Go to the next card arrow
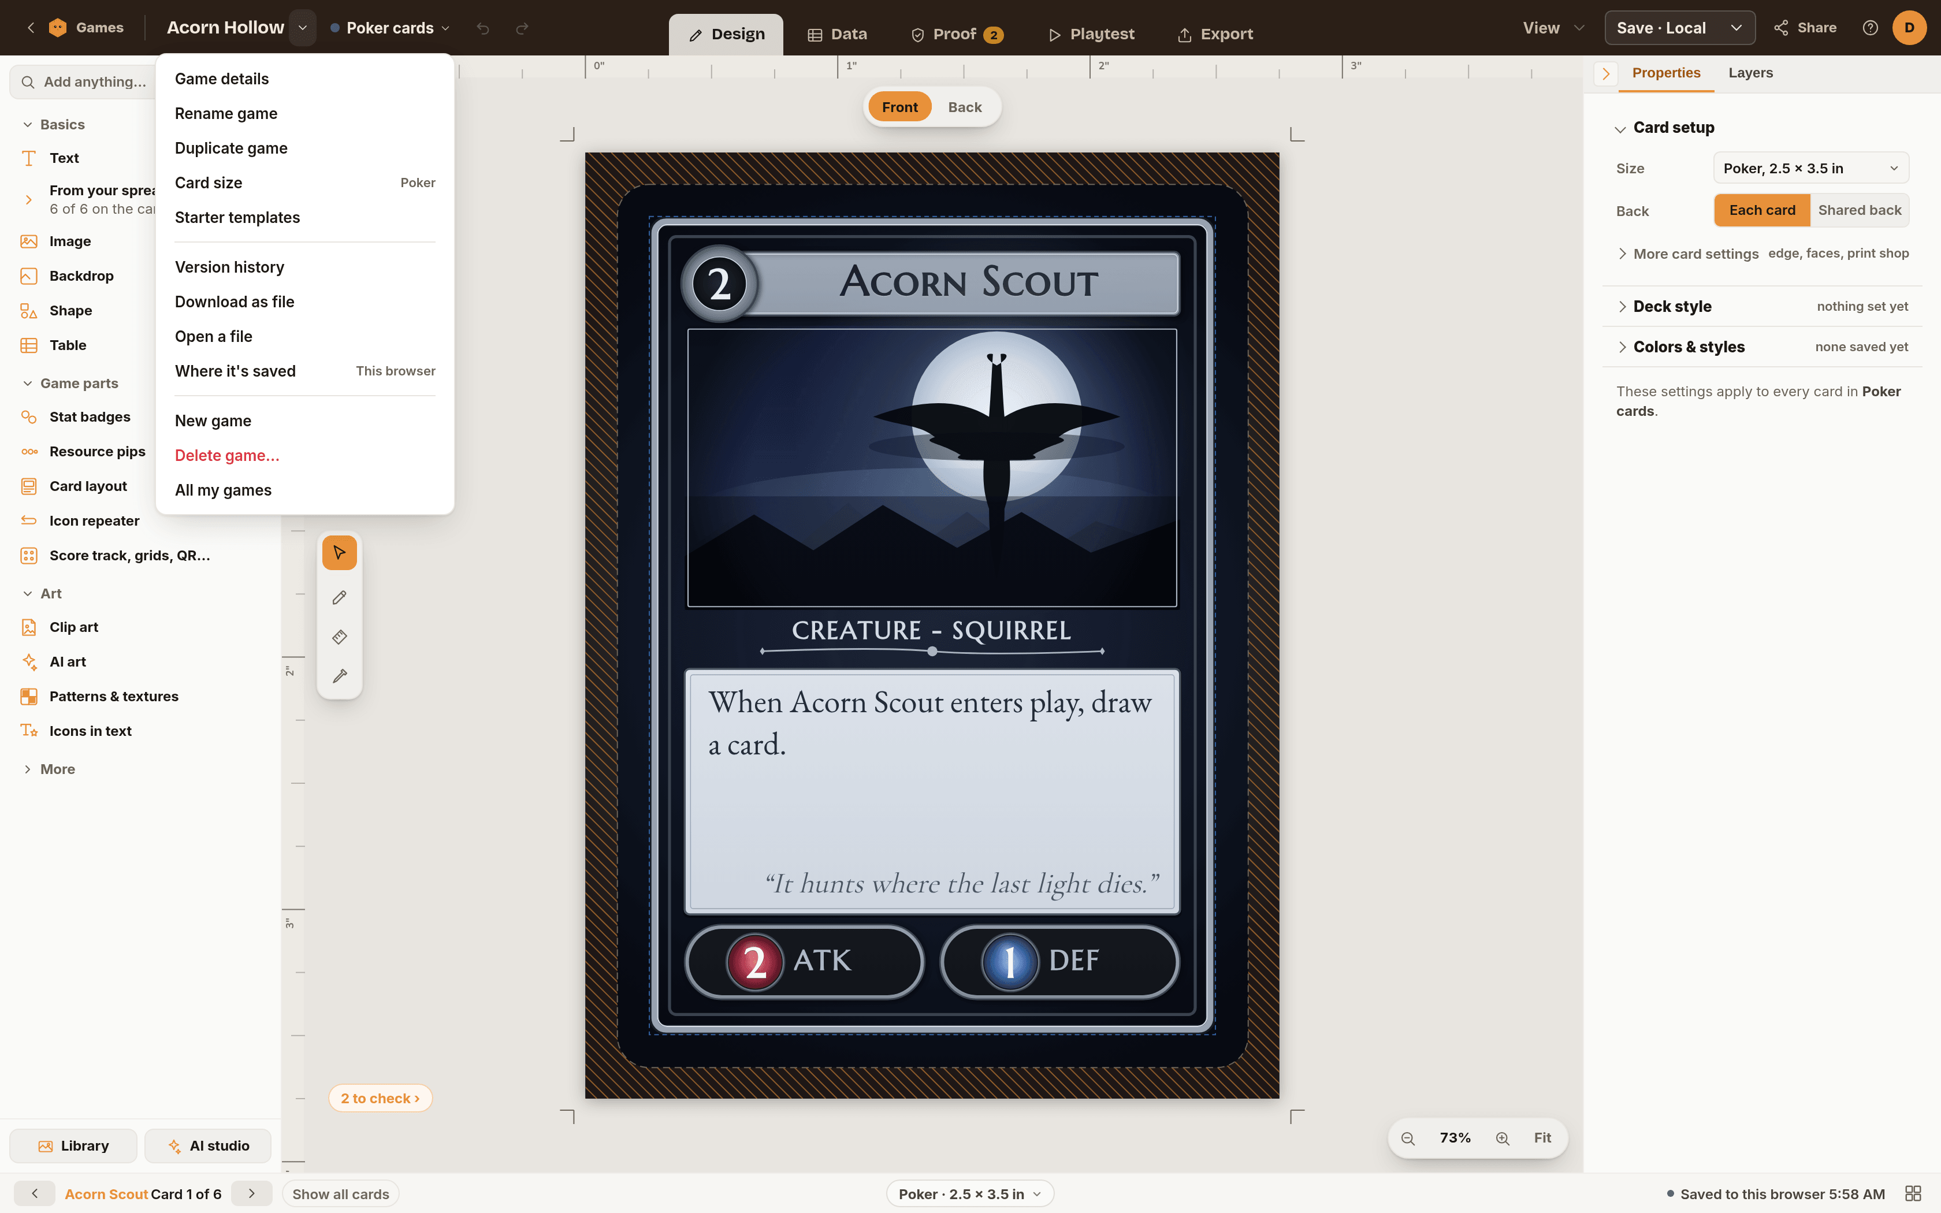This screenshot has width=1941, height=1213. 252,1194
